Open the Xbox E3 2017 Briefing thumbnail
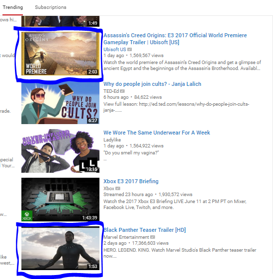The image size is (273, 279). [60, 200]
